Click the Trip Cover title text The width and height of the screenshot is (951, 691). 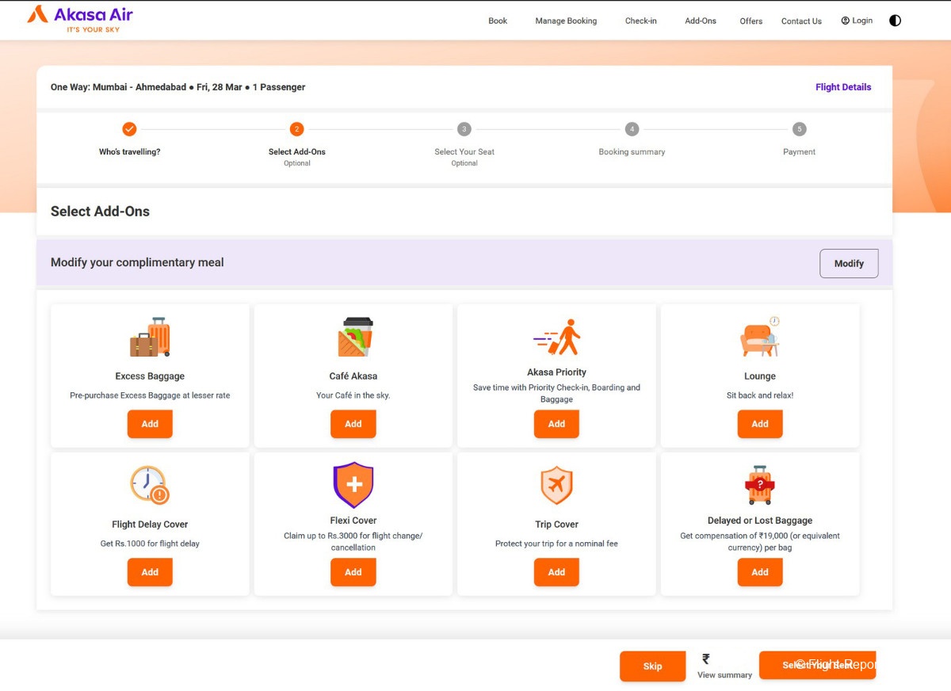[556, 525]
